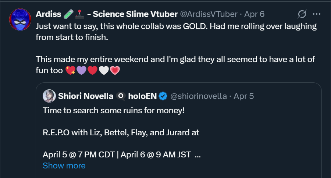Open the three-dot More menu
The image size is (331, 178).
point(317,14)
